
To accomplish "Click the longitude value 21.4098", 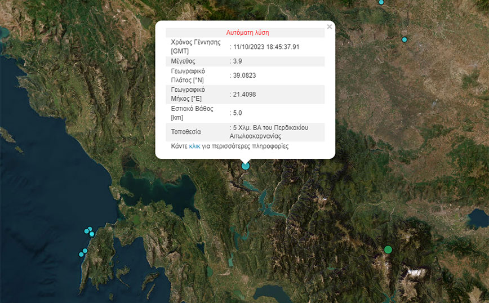I will (243, 95).
